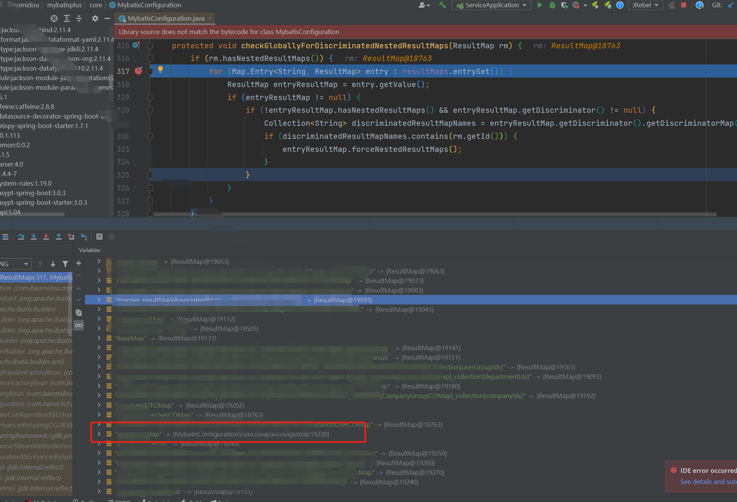Viewport: 737px width, 502px height.
Task: Open the ServiceApplication run configuration dropdown
Action: coord(491,5)
